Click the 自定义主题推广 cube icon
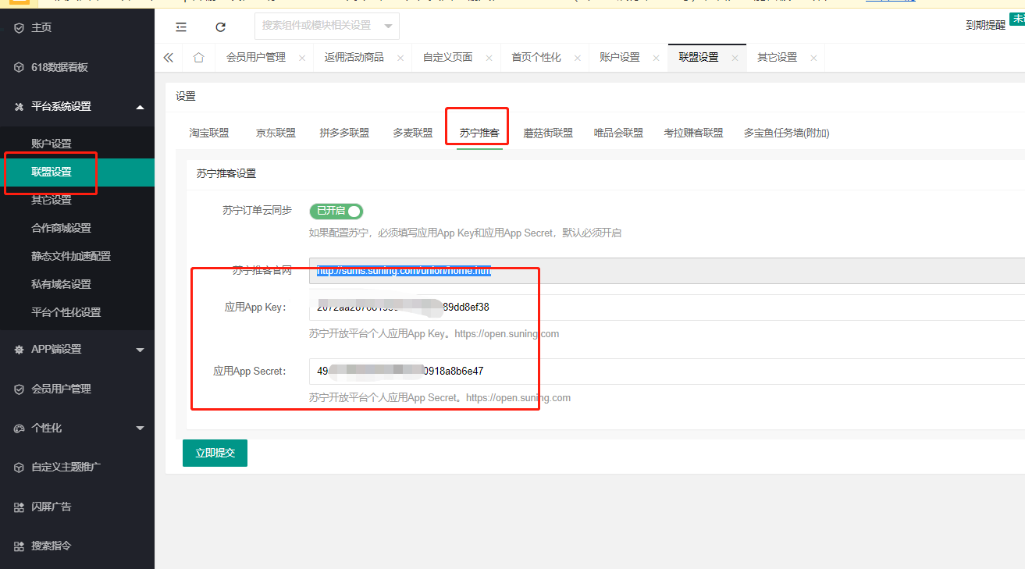 tap(20, 468)
